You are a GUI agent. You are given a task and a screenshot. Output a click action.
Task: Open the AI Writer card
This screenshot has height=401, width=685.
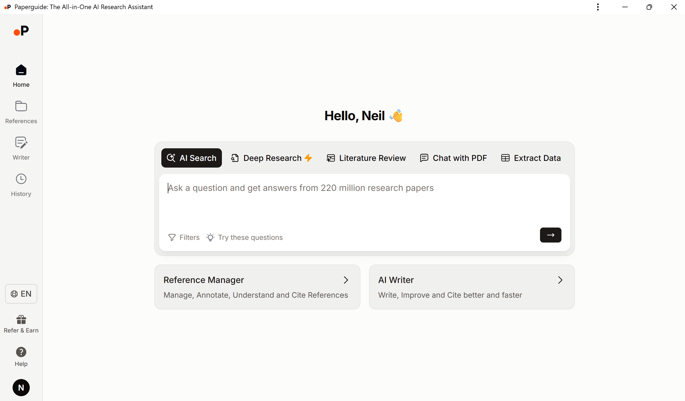[472, 287]
